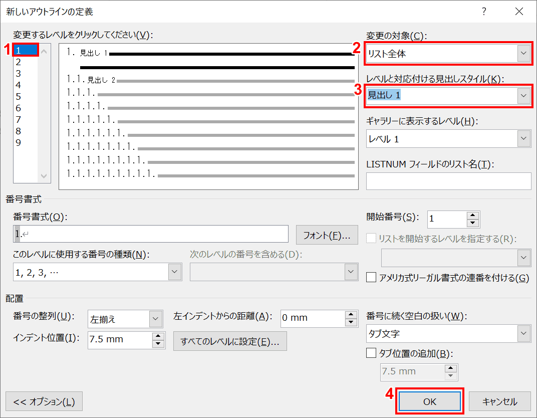Screen dimensions: 537x418
Task: Select level 6 in the level list
Action: click(x=26, y=108)
